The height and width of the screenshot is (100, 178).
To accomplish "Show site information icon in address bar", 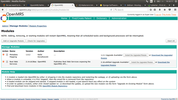I will tap(6, 10).
